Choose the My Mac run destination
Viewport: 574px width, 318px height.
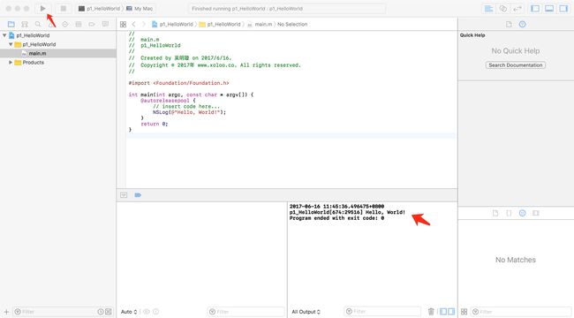coord(140,9)
